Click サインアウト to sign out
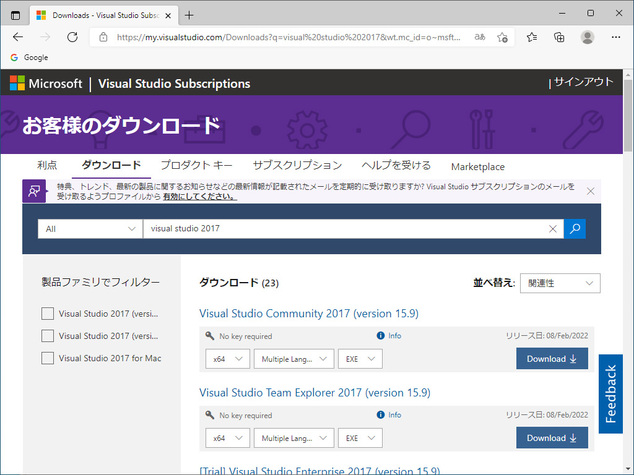 coord(583,82)
